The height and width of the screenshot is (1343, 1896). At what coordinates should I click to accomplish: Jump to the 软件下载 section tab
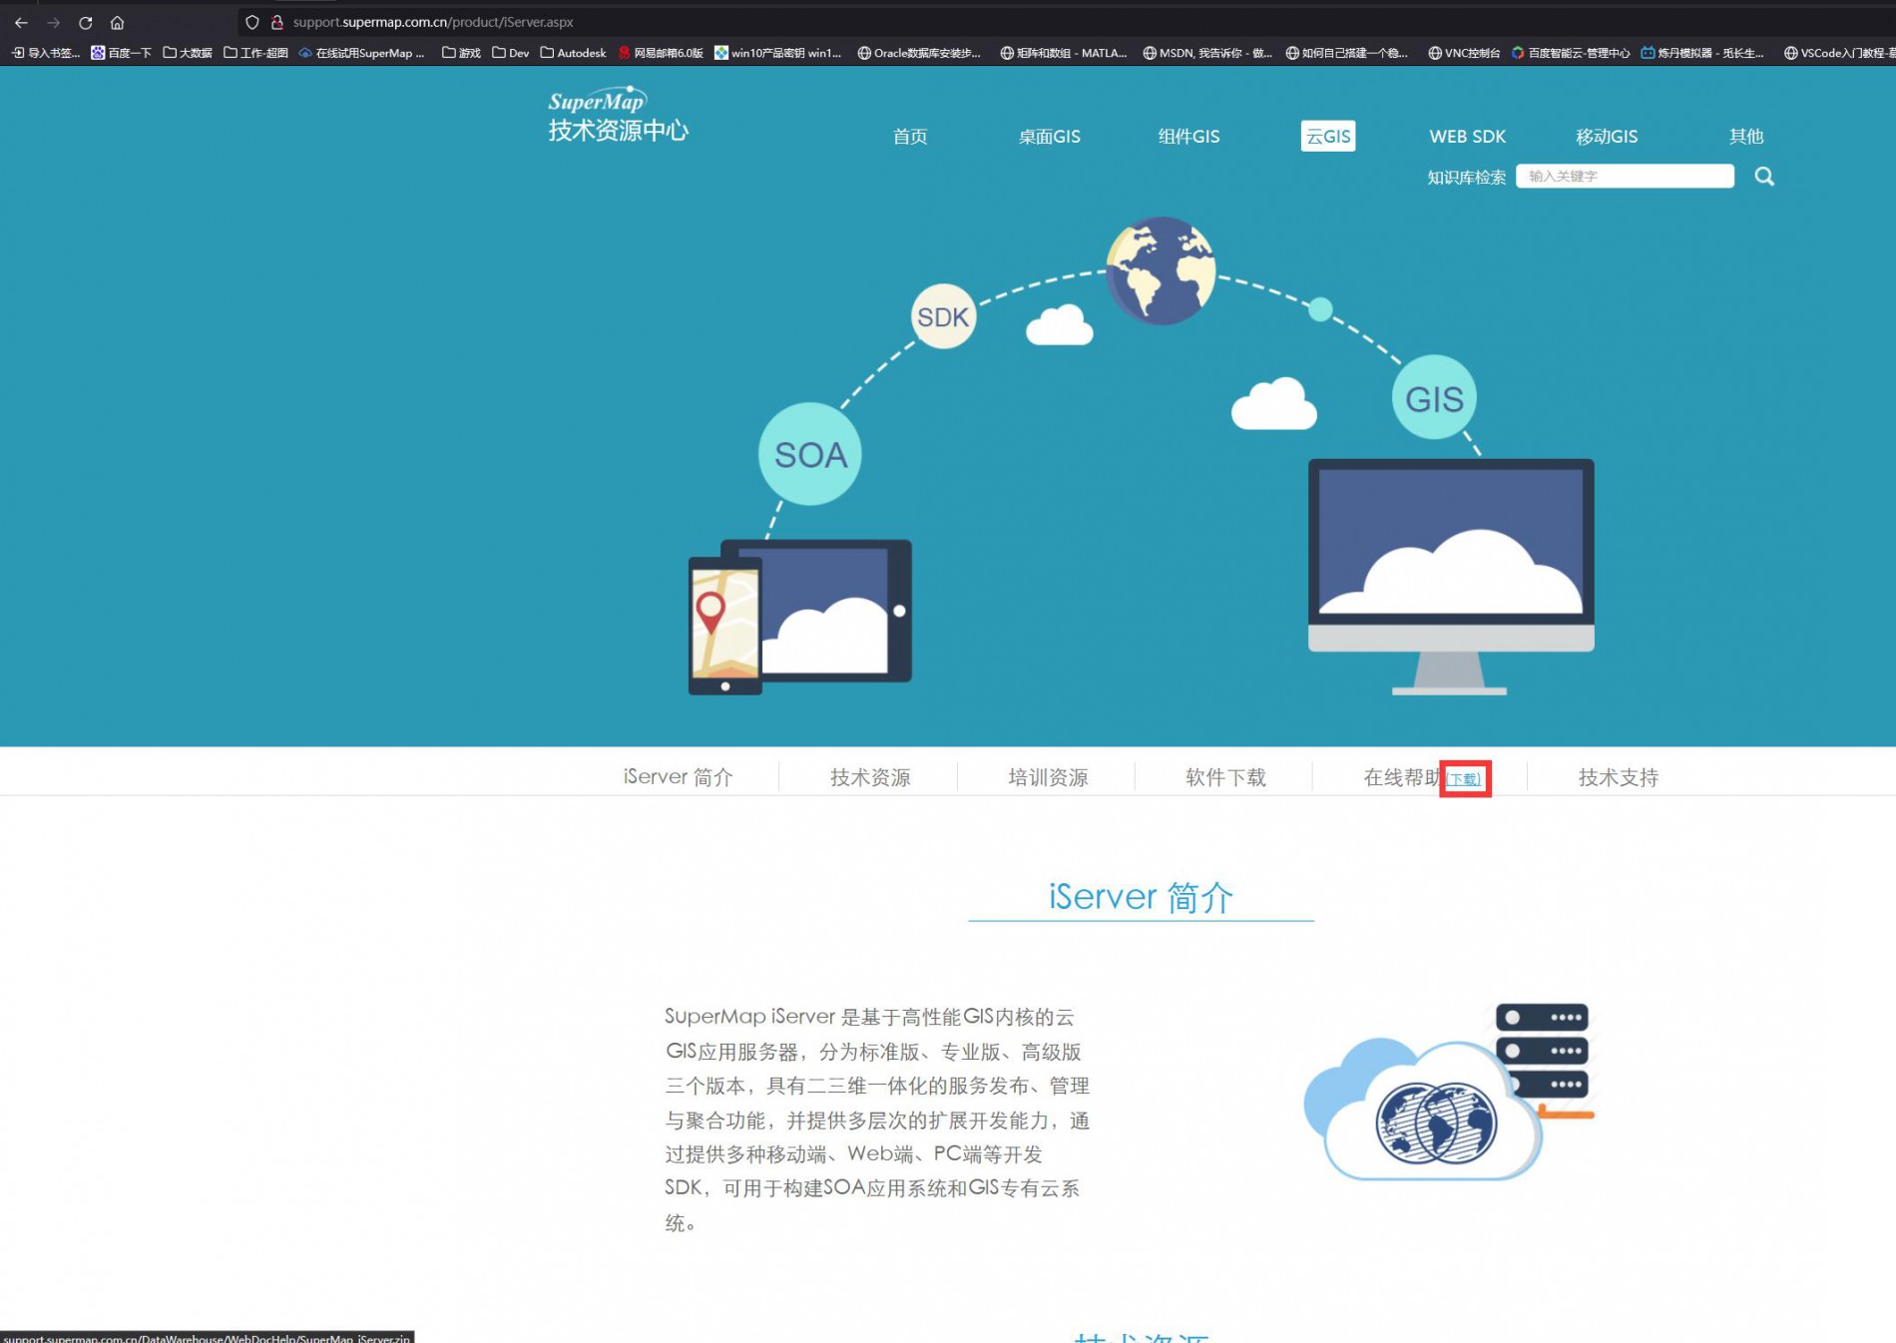tap(1225, 777)
